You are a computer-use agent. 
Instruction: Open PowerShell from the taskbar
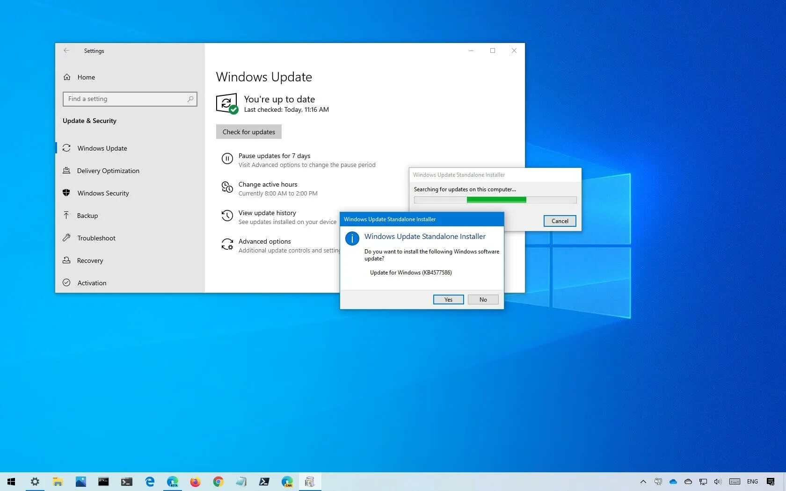(x=264, y=482)
